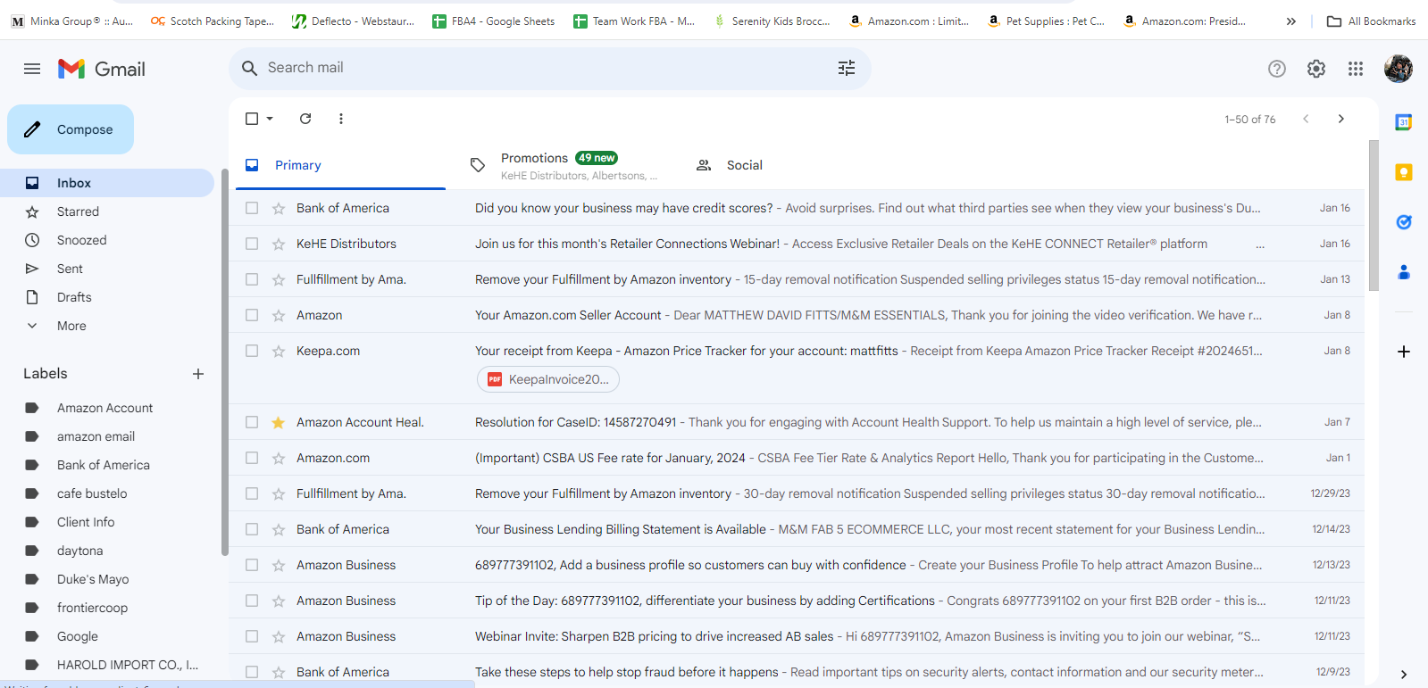1428x688 pixels.
Task: Select the Jan 13 Fulfillment by Amazon email
Action: pyautogui.click(x=252, y=279)
